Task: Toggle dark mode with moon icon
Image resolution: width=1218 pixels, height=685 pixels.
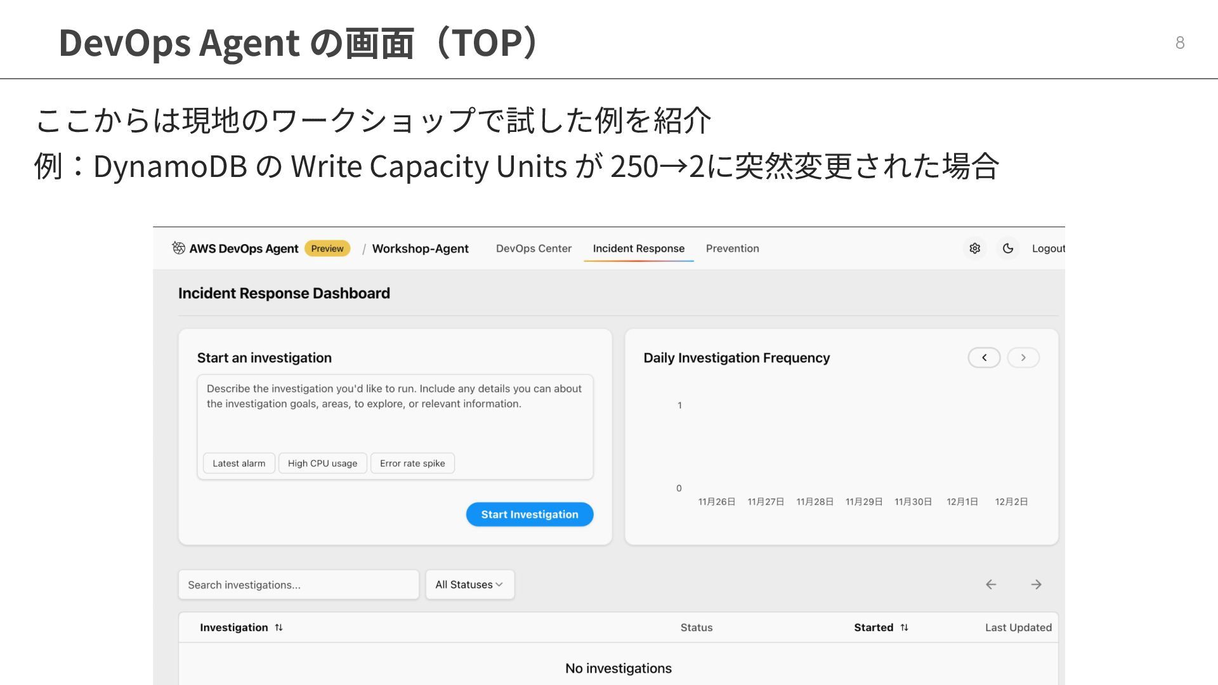Action: [1008, 249]
